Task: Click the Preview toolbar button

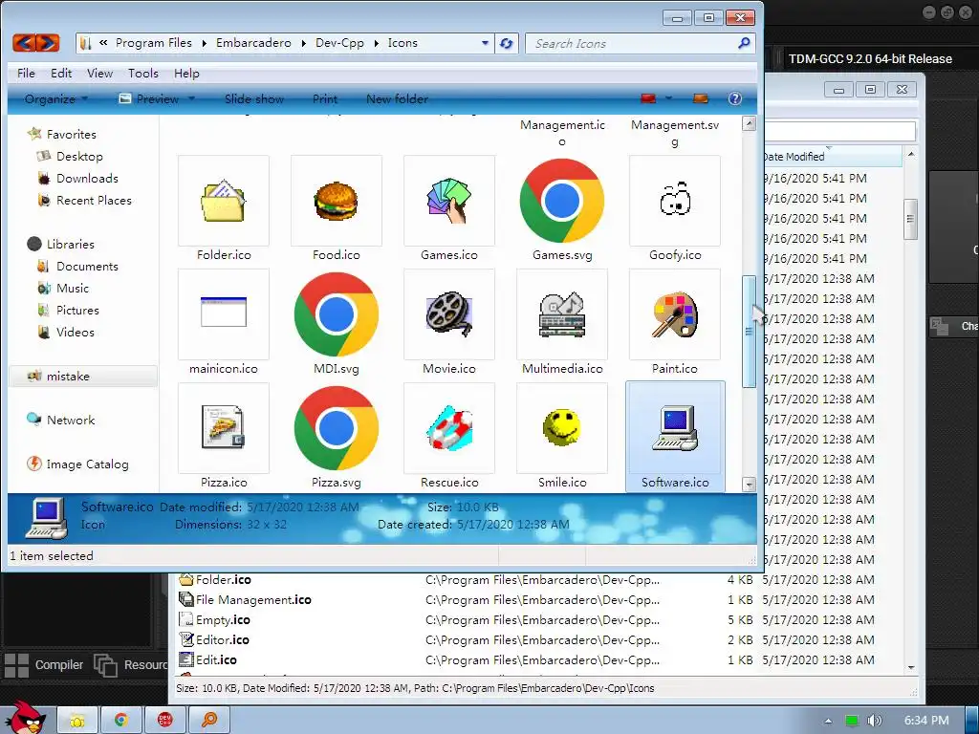Action: 148,98
